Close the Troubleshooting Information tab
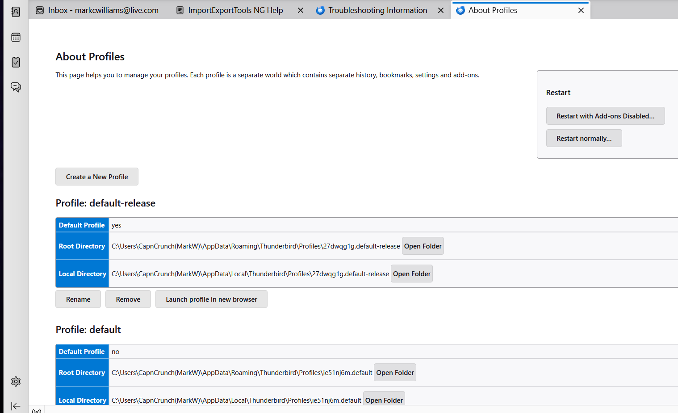This screenshot has width=678, height=413. [x=441, y=10]
